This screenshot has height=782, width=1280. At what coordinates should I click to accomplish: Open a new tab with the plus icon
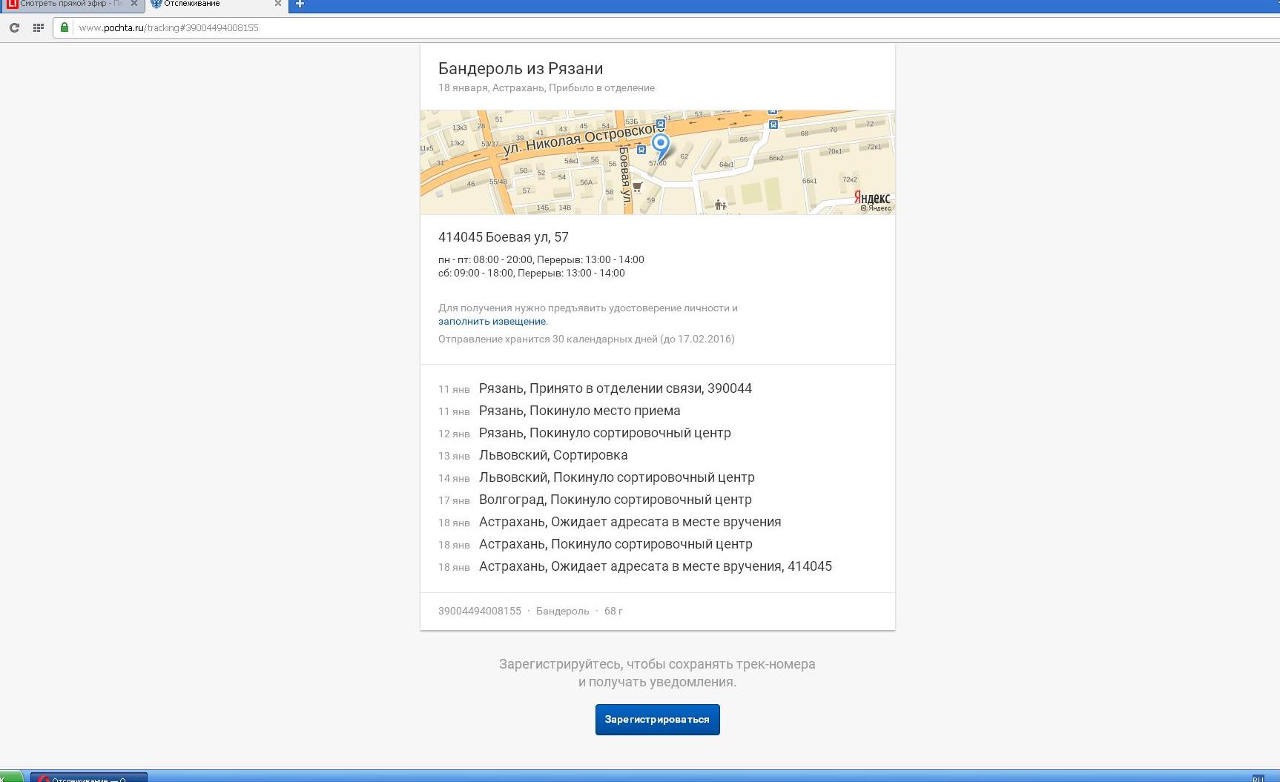[300, 4]
